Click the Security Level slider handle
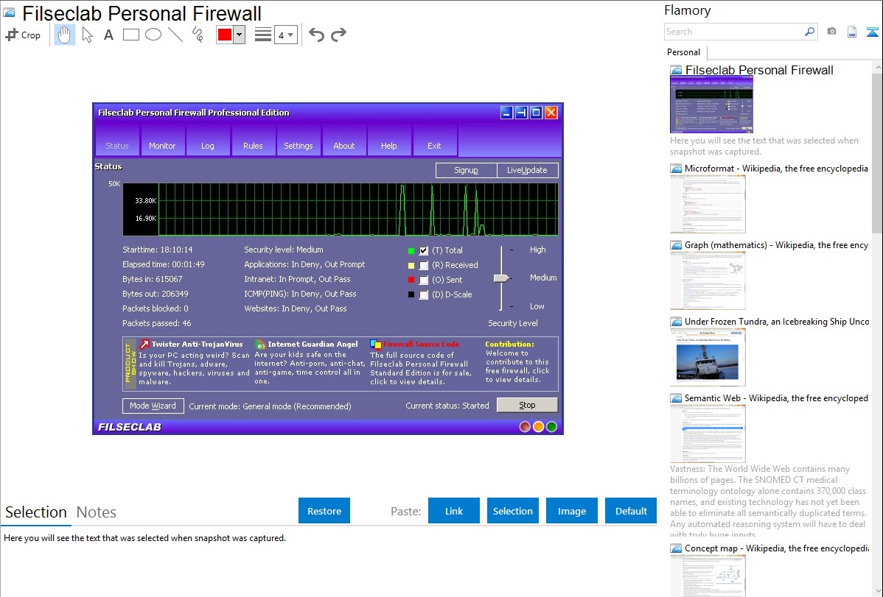Screen dimensions: 883x597 point(501,278)
